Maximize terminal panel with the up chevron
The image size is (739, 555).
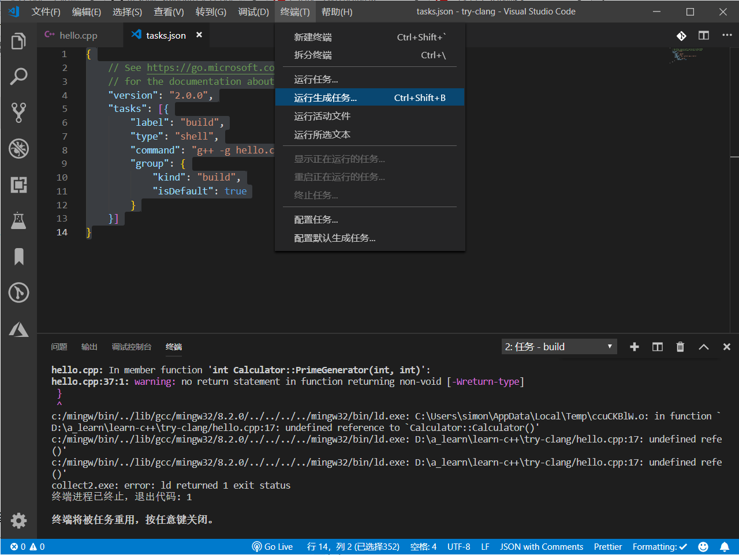pyautogui.click(x=703, y=347)
